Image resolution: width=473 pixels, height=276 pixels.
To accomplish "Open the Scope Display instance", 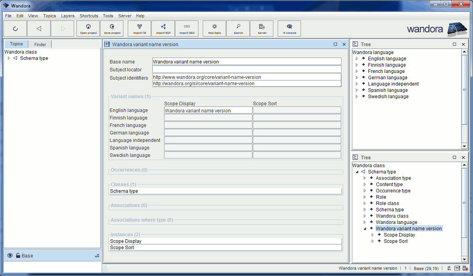I will (x=125, y=241).
